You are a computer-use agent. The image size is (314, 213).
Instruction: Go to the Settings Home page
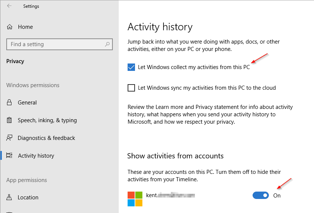[x=25, y=27]
